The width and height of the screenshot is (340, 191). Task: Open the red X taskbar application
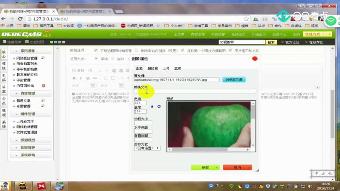(41, 186)
